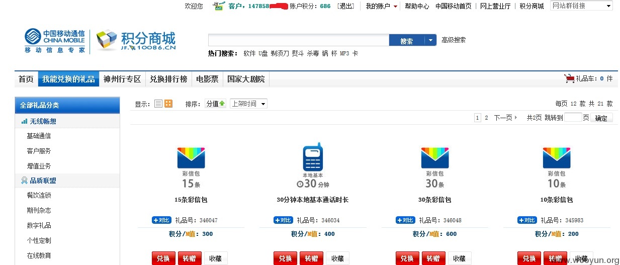
Task: Open the 国家大剧院 tab
Action: (246, 79)
